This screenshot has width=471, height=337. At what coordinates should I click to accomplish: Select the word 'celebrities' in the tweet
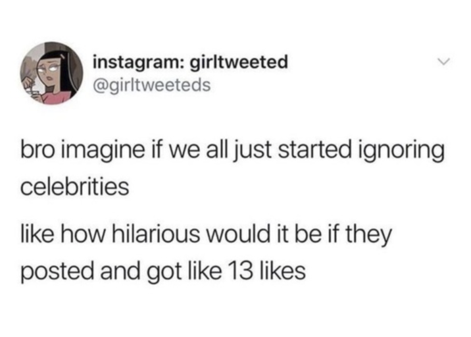(75, 187)
